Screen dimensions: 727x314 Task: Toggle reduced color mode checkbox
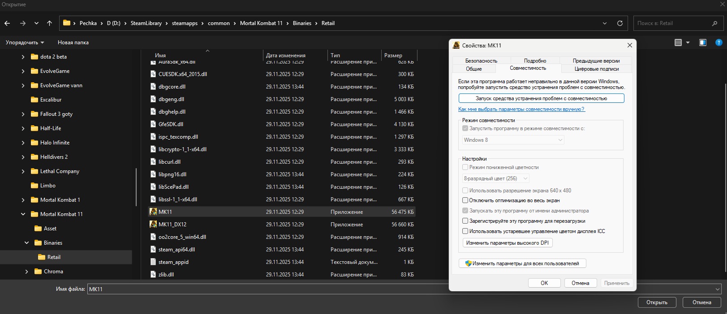tap(465, 167)
